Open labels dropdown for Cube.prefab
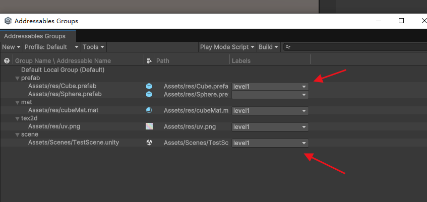The image size is (427, 202). (270, 87)
